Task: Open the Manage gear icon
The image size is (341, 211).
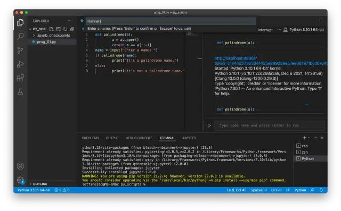Action: 20,180
